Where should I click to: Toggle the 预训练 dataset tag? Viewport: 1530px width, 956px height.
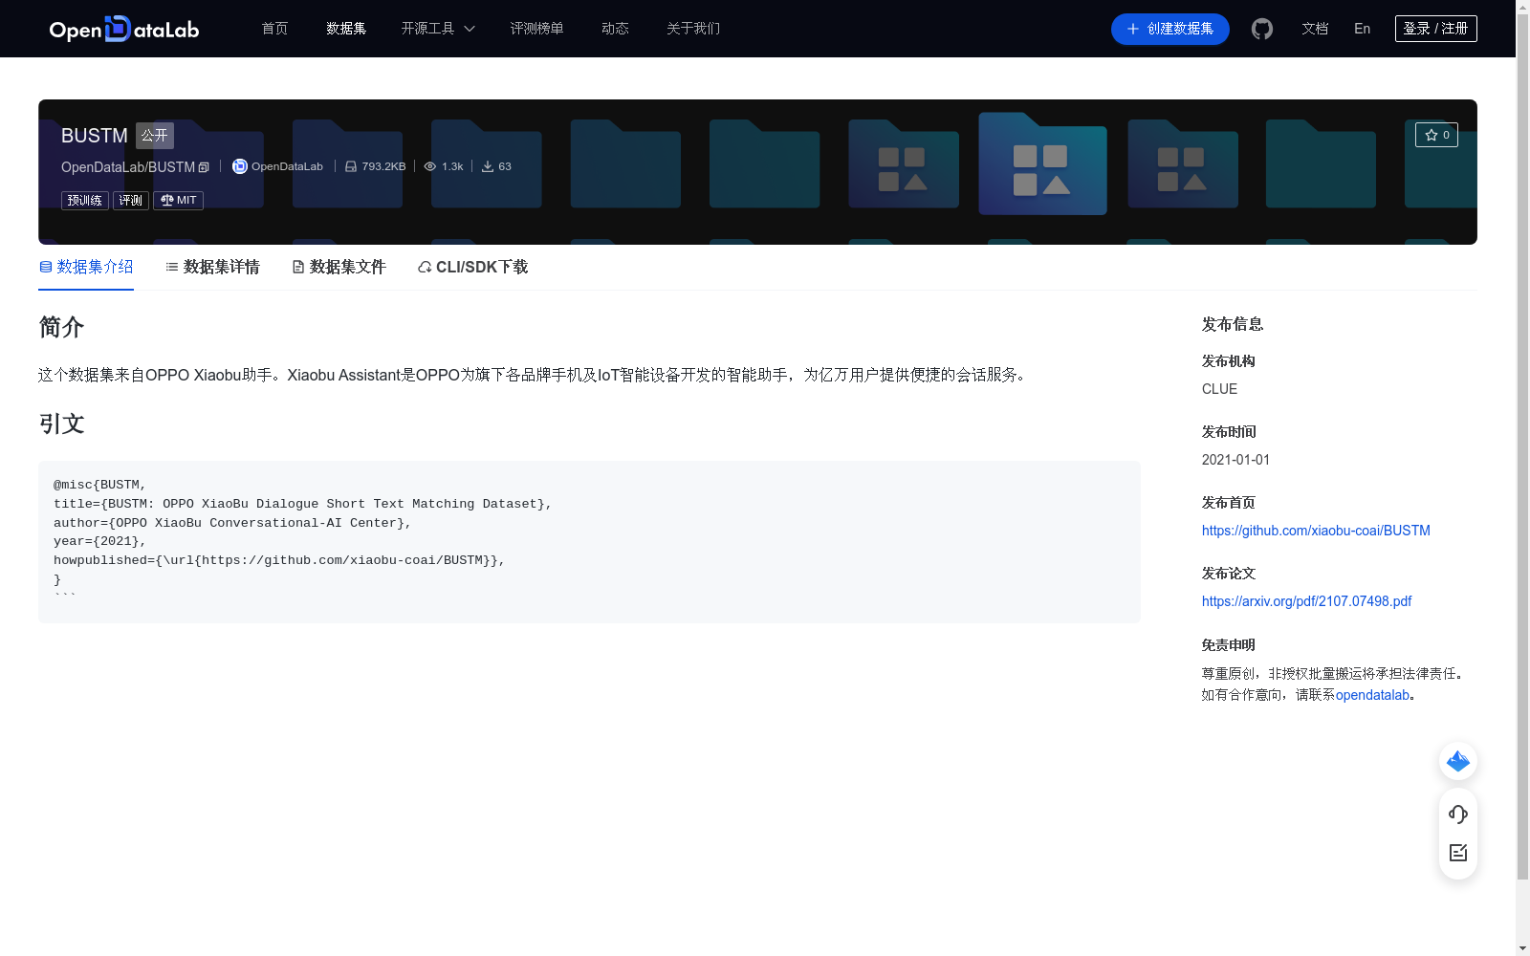pos(84,200)
